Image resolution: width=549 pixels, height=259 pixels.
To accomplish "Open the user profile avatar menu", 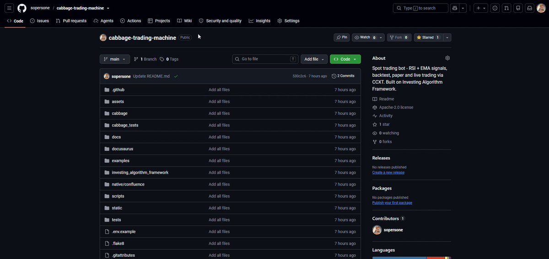I will tap(541, 8).
